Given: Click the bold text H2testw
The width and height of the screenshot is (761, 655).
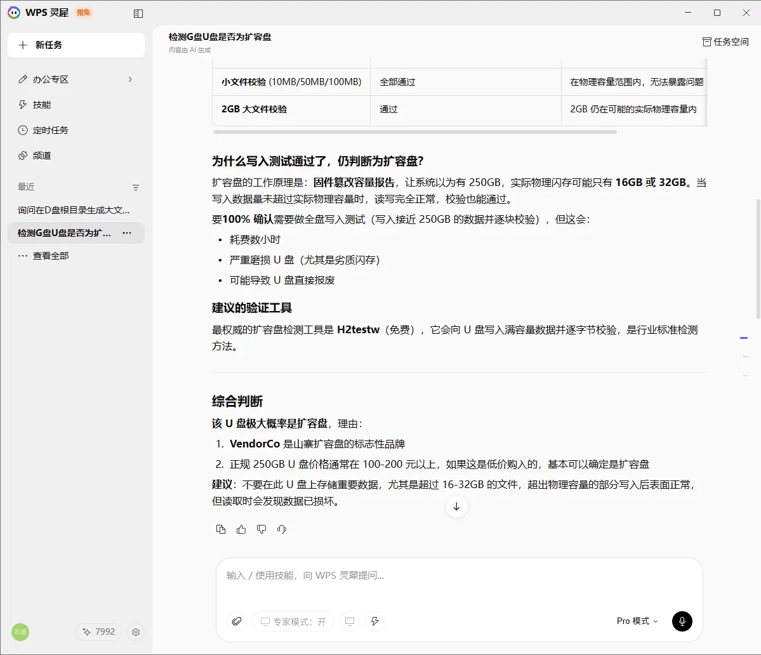Looking at the screenshot, I should [358, 330].
